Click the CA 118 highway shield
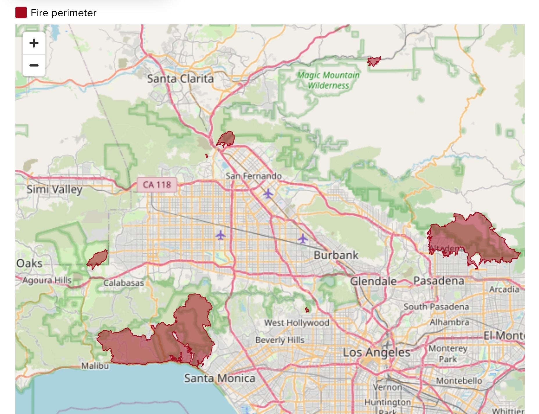The width and height of the screenshot is (539, 414). pyautogui.click(x=157, y=185)
